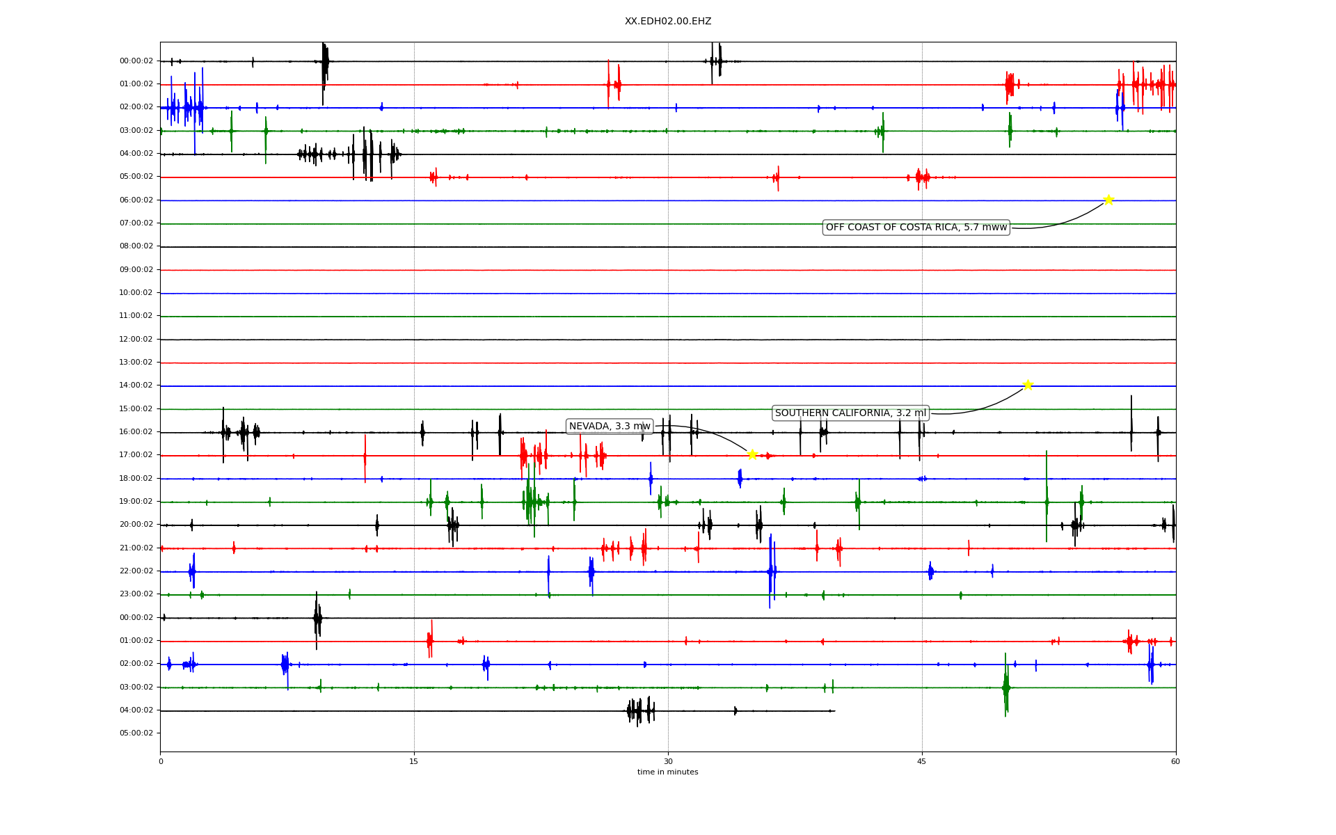Viewport: 1336px width, 835px height.
Task: Click the 12:00:02 time row label
Action: coord(136,340)
